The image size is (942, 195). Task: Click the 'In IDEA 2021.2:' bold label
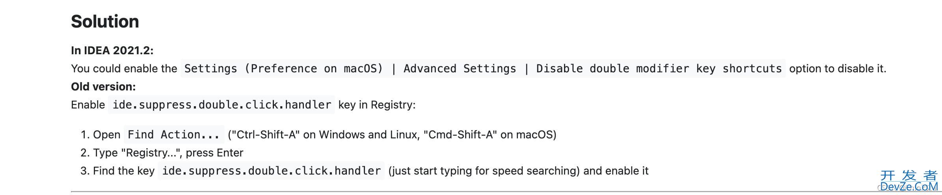112,50
